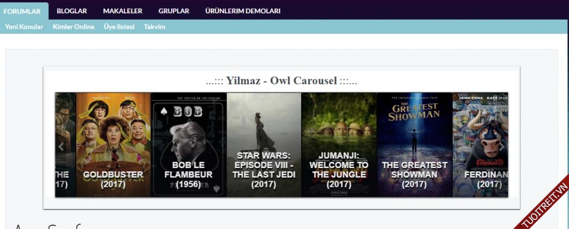Open the Üye listesi link
This screenshot has width=569, height=229.
pyautogui.click(x=119, y=27)
